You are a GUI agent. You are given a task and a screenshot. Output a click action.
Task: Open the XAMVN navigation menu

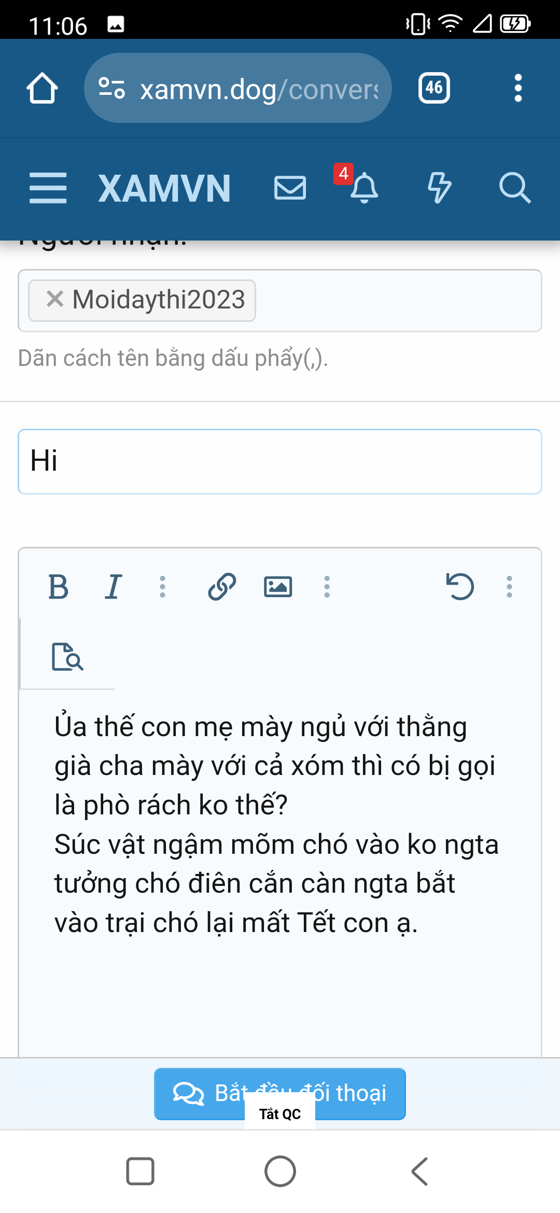[x=48, y=188]
